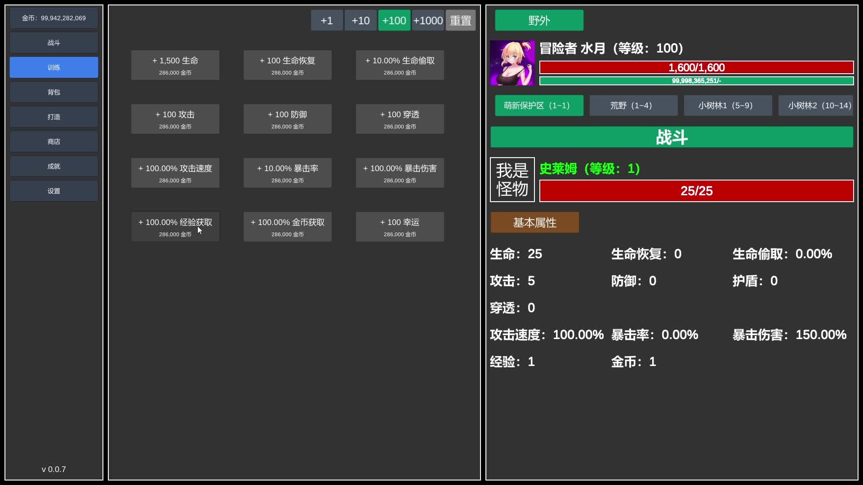
Task: Open the 设置 settings page
Action: click(54, 191)
